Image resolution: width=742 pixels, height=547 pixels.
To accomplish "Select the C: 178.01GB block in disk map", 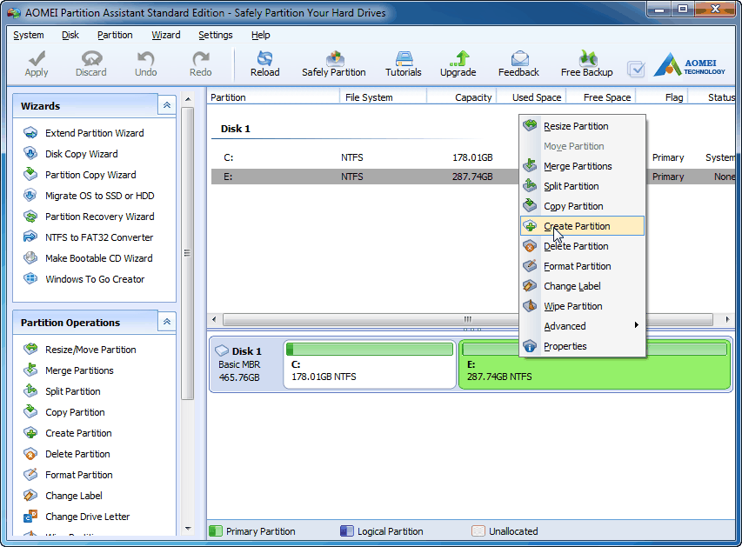I will click(370, 364).
